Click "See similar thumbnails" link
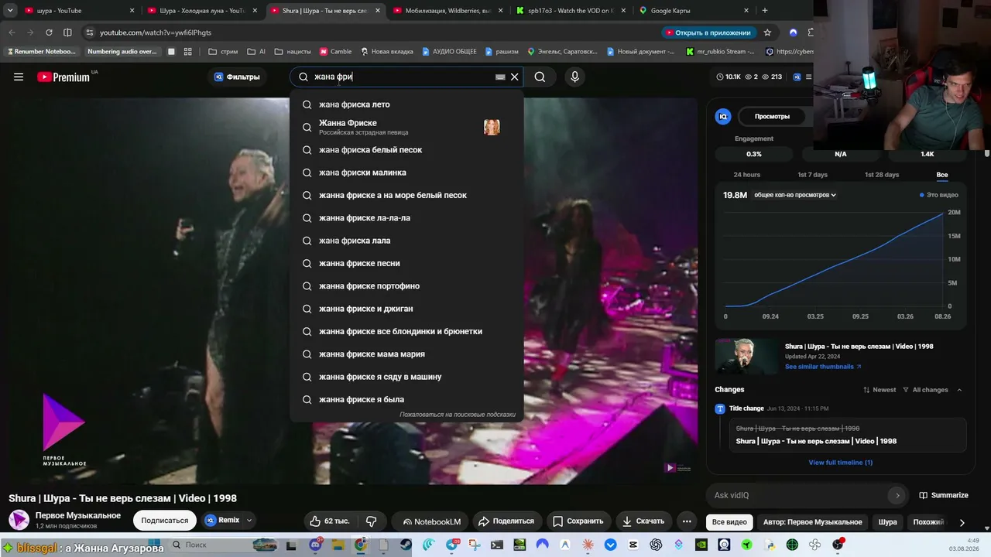991x557 pixels. [823, 367]
